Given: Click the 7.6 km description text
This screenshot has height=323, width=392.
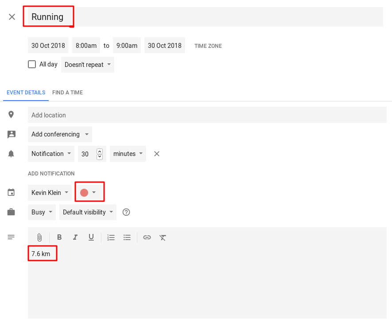Looking at the screenshot, I should 41,254.
